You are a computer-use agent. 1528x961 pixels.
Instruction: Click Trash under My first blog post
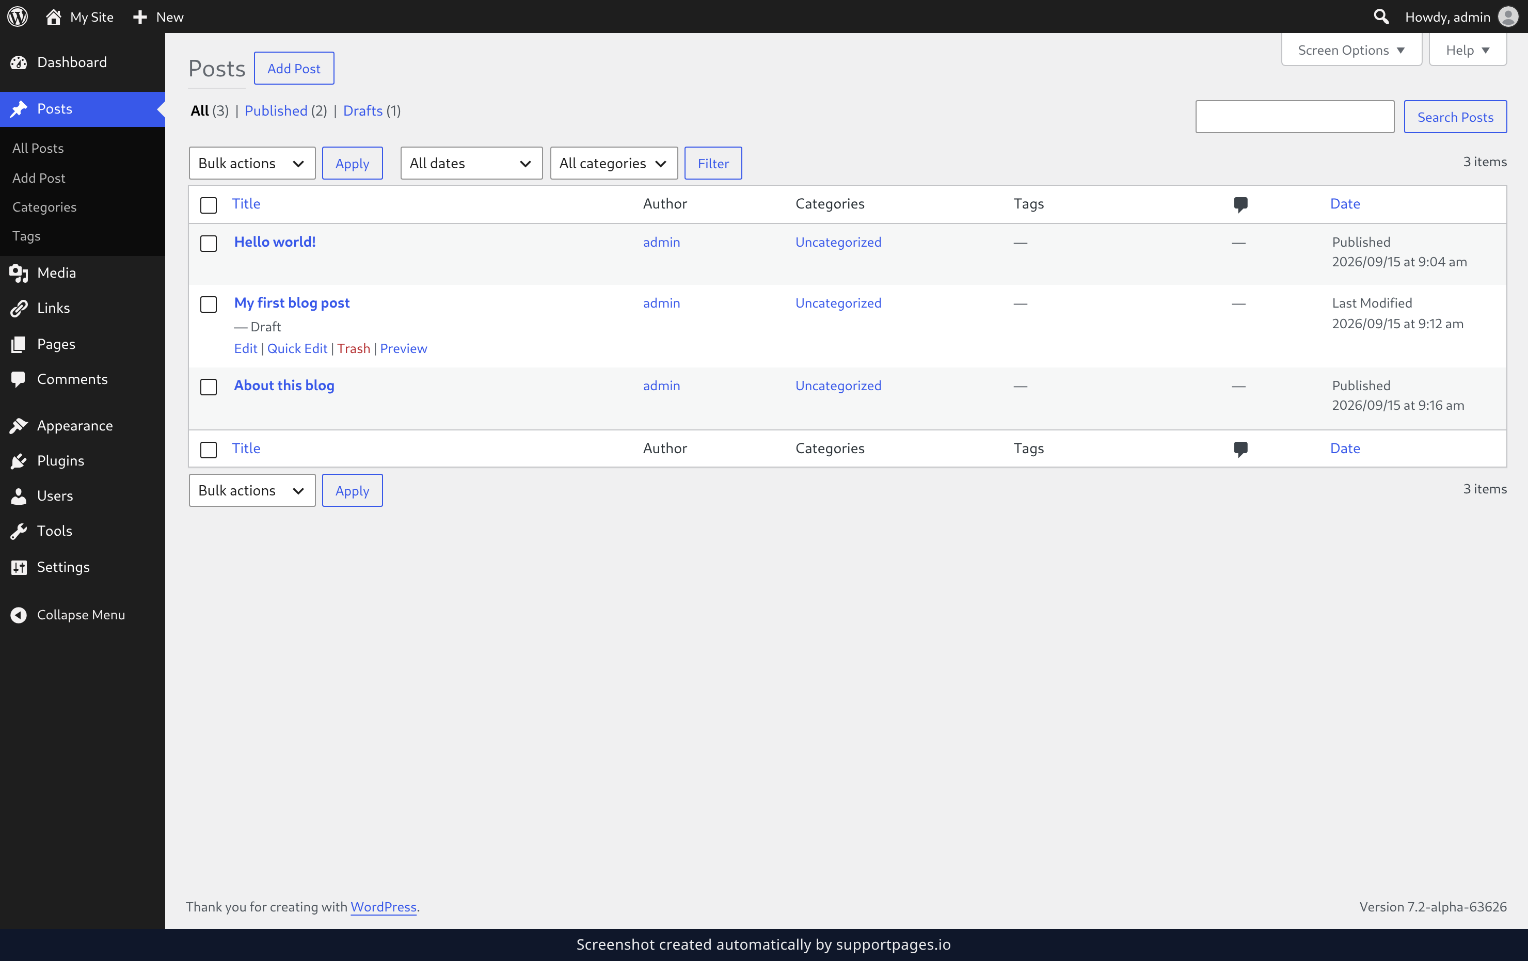pyautogui.click(x=354, y=348)
